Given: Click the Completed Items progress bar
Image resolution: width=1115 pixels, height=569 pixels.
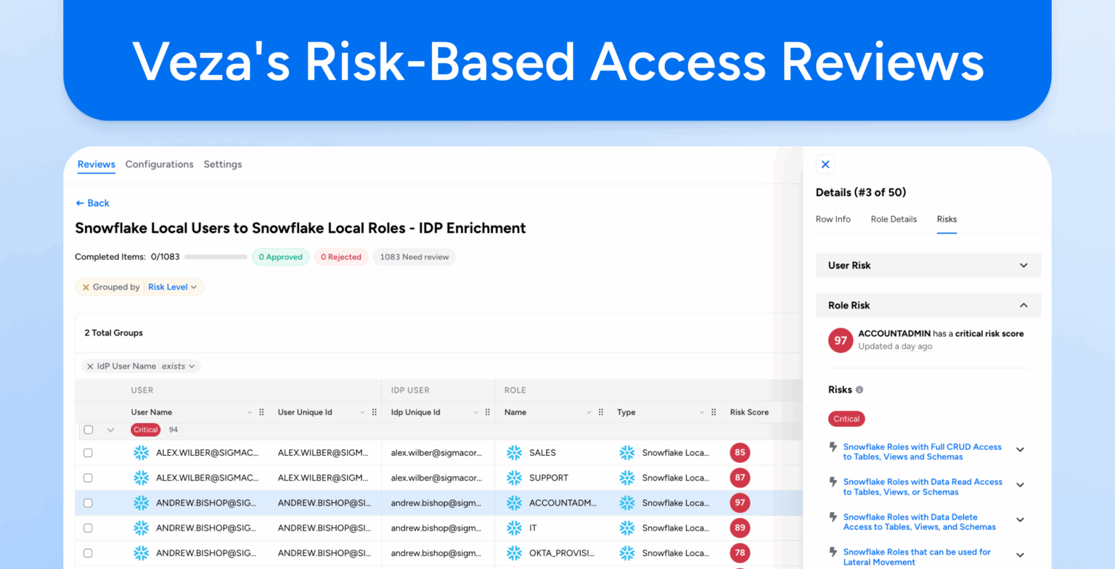Looking at the screenshot, I should coord(216,256).
